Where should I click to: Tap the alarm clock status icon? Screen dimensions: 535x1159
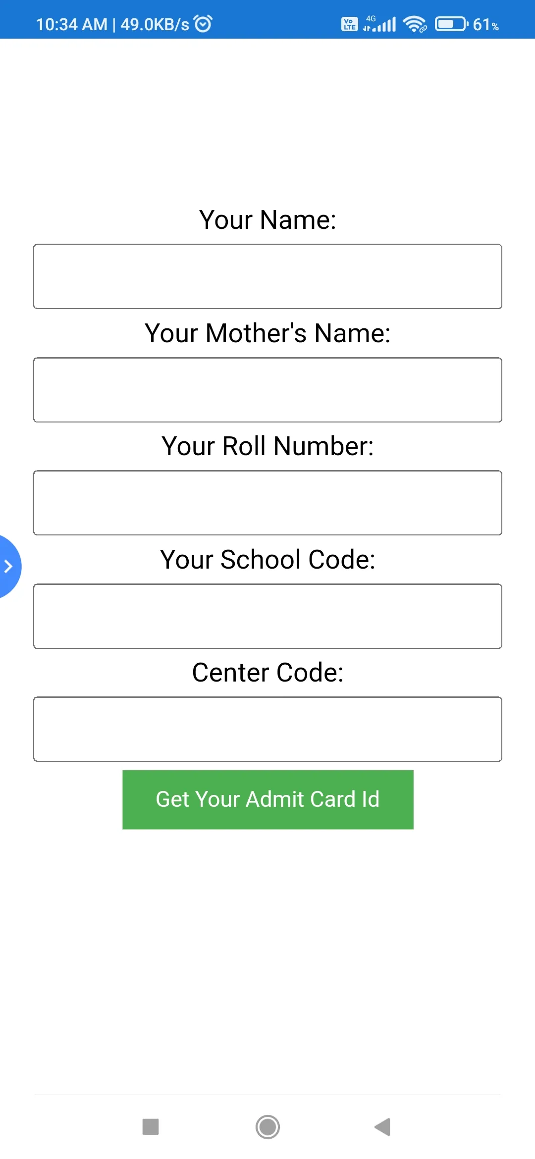tap(203, 23)
